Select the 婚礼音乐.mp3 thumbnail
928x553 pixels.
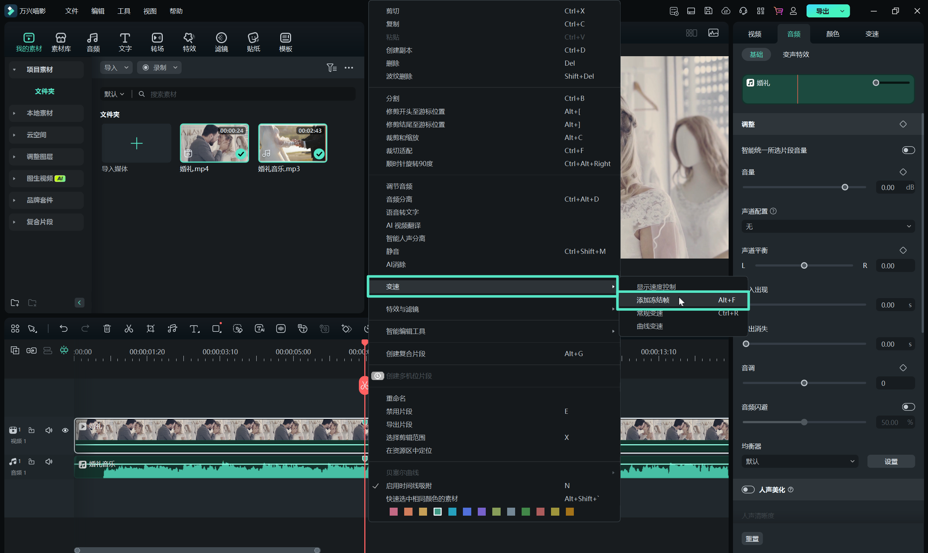(292, 143)
